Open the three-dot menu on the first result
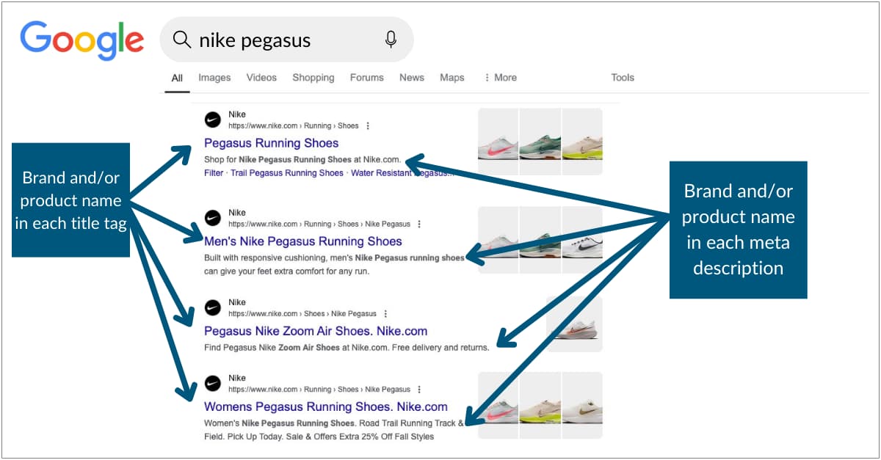 [x=366, y=125]
